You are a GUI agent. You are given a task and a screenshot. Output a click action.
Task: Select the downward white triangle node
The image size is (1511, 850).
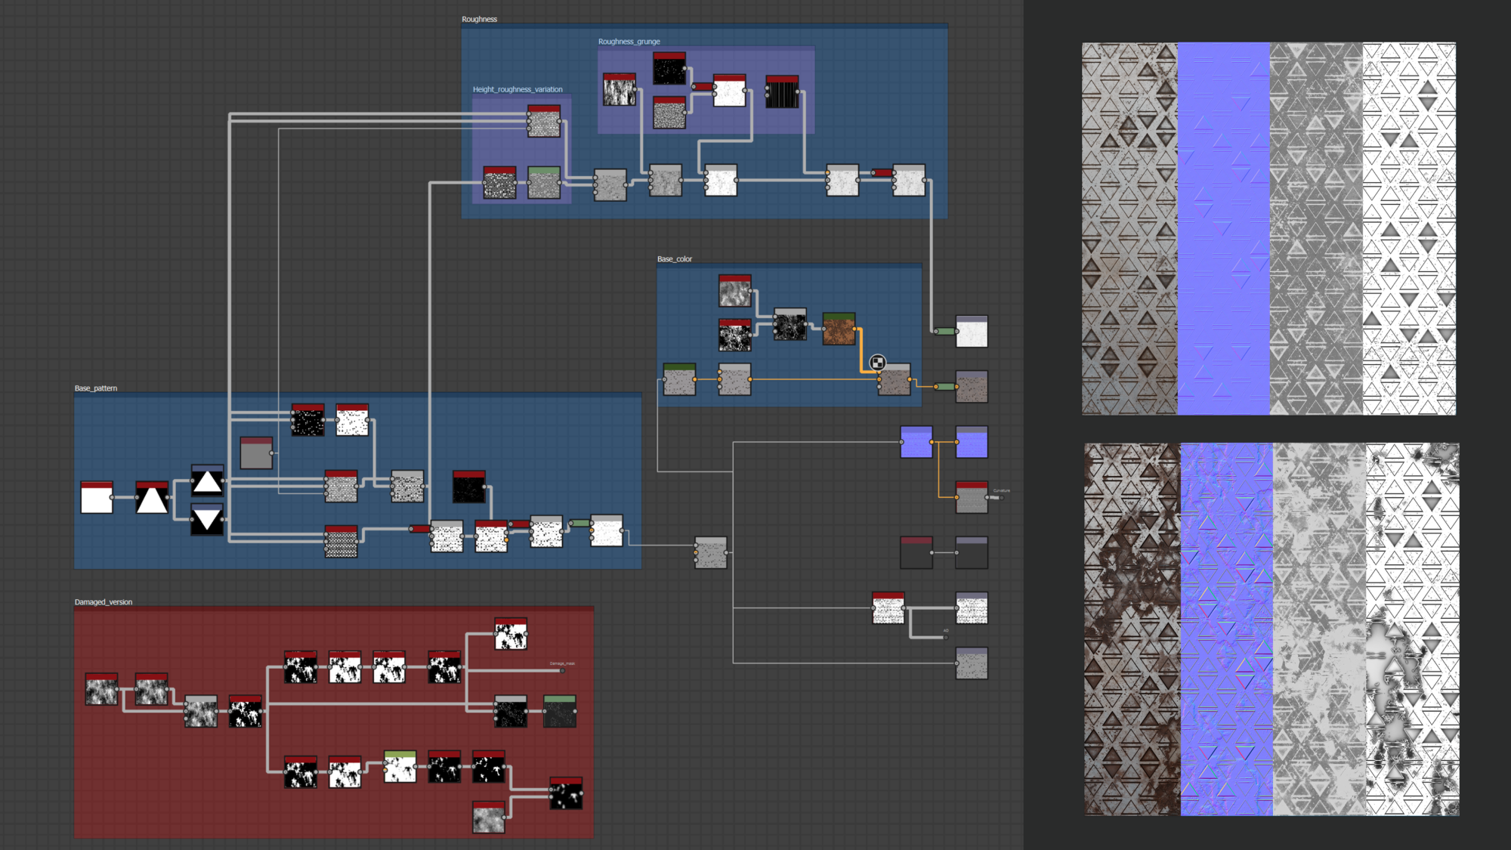(x=207, y=520)
